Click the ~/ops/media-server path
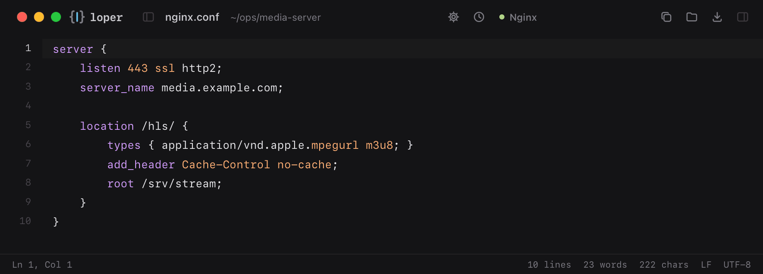 point(276,17)
